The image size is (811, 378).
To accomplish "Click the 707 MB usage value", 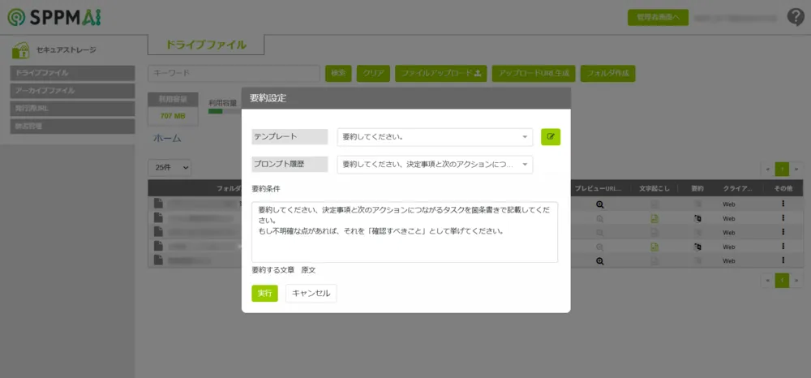I will [x=173, y=116].
